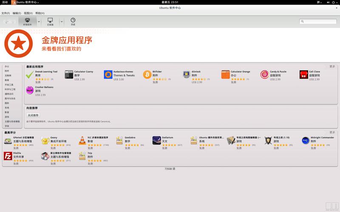The height and width of the screenshot is (212, 340).
Task: Open the Midnight Commander icon
Action: pyautogui.click(x=305, y=140)
